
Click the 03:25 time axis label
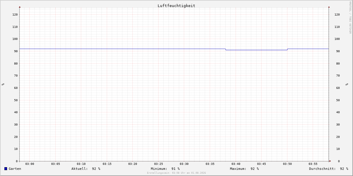pyautogui.click(x=159, y=164)
